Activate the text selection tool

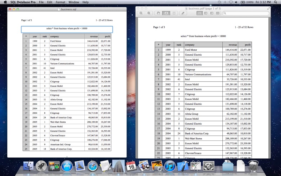166,13
